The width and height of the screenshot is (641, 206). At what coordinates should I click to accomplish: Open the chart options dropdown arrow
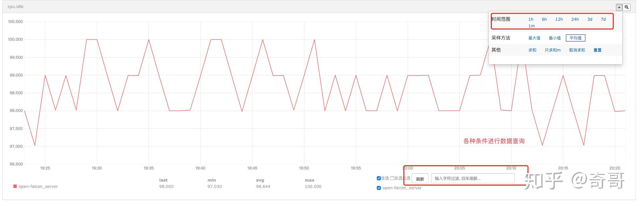click(619, 7)
